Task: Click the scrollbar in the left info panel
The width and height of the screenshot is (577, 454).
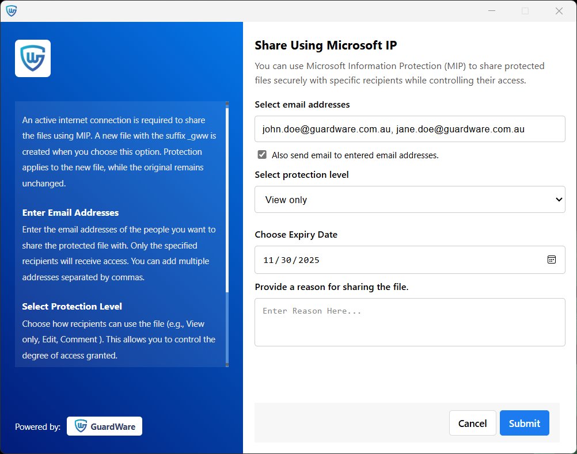Action: pos(227,230)
